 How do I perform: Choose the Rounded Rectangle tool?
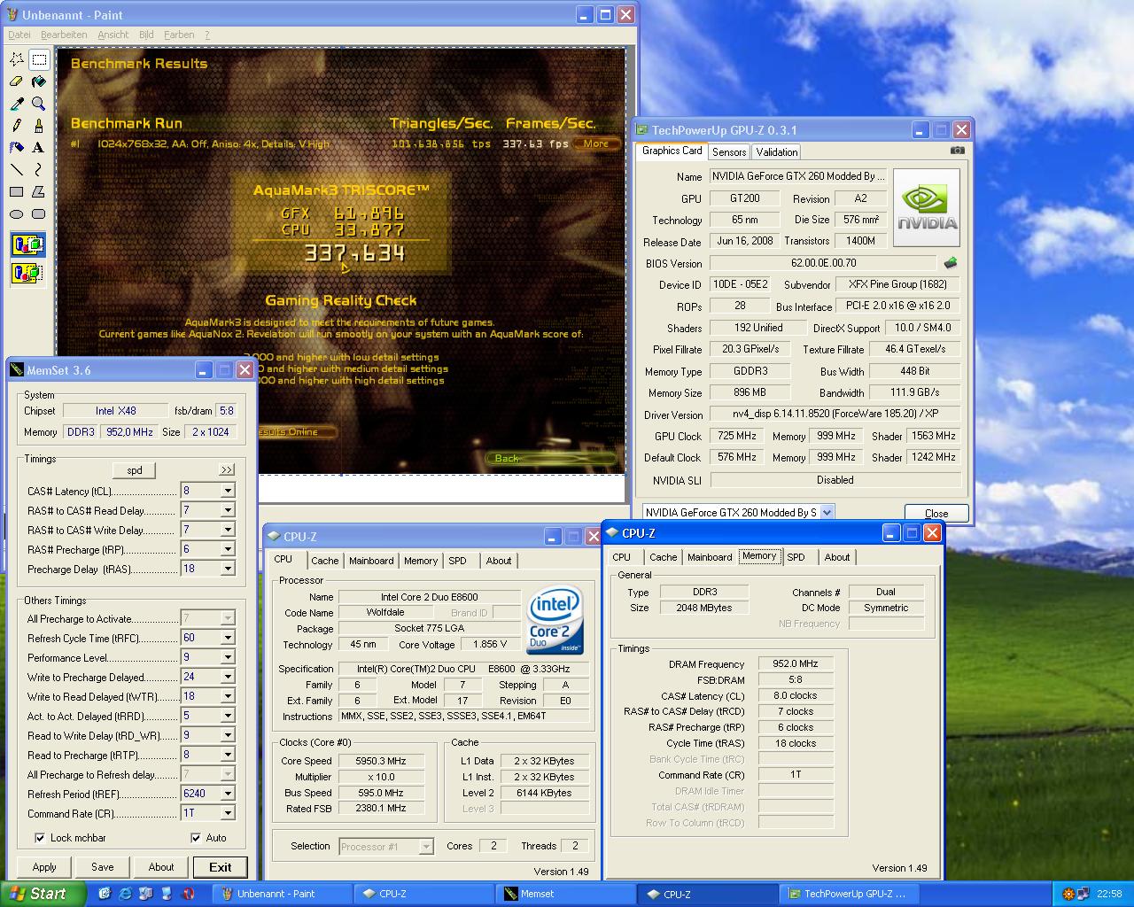(x=39, y=213)
